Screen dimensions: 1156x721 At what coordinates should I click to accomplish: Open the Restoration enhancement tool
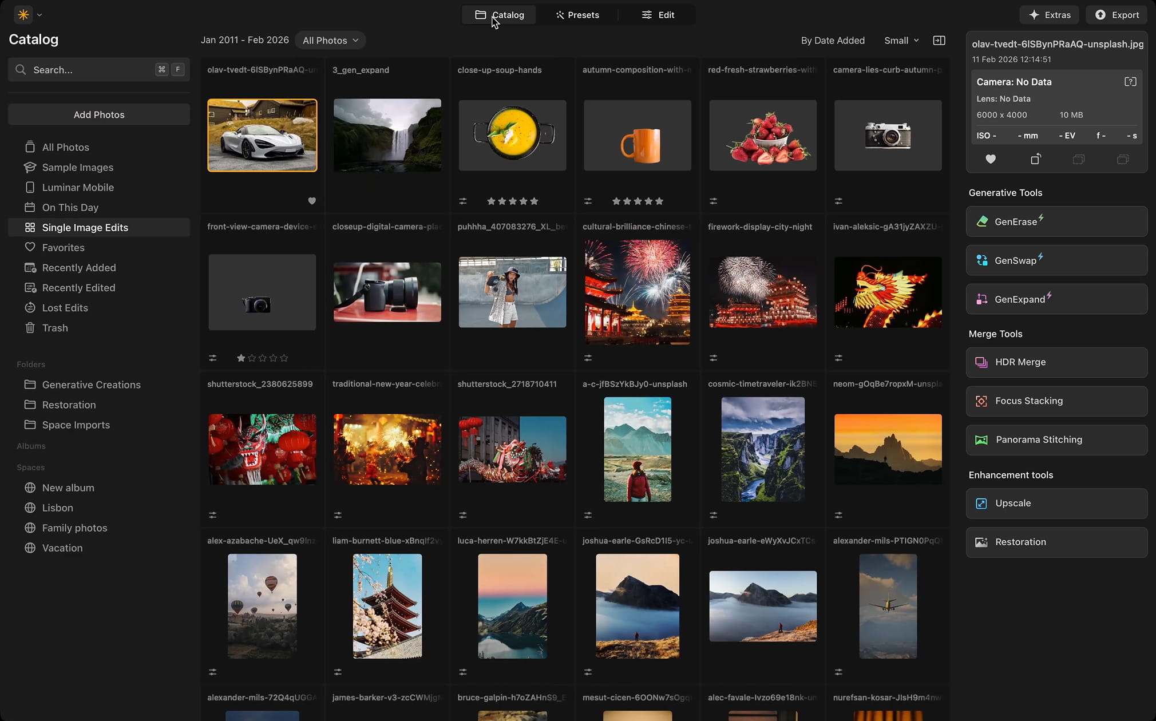pyautogui.click(x=1056, y=542)
